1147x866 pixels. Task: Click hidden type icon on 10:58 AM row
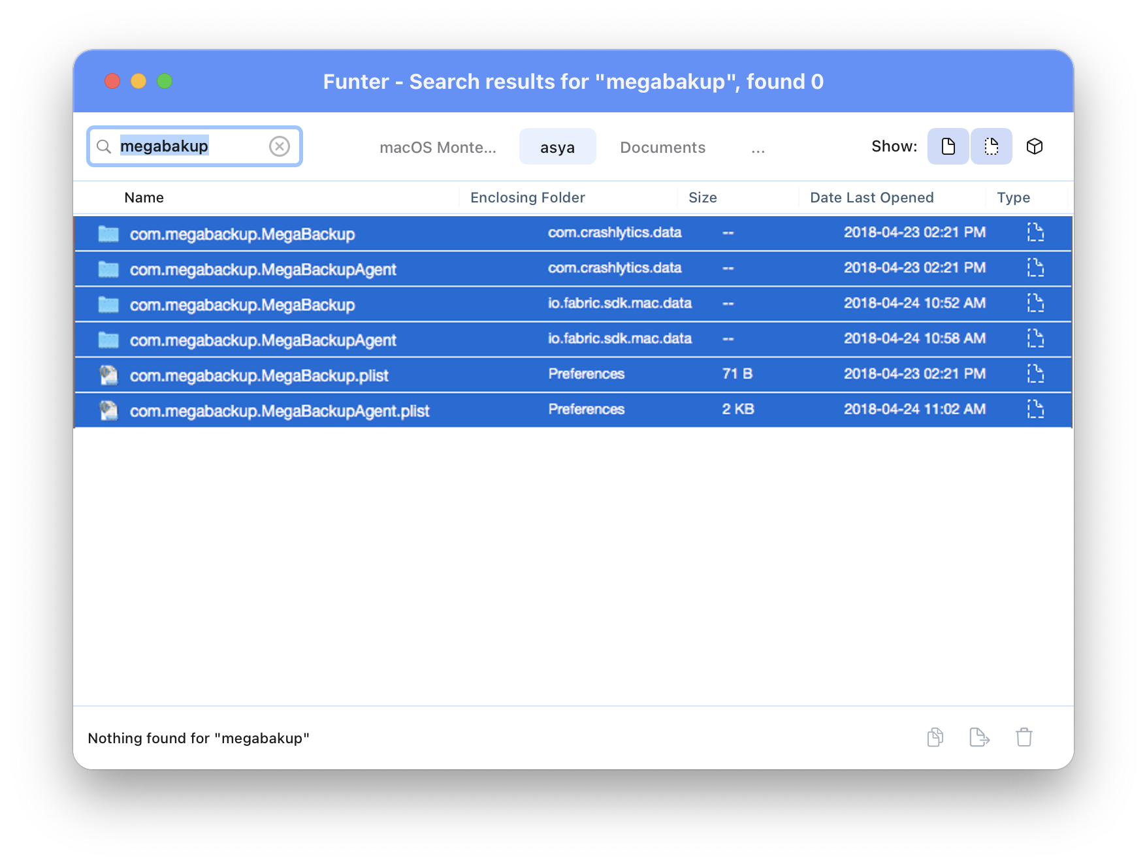click(1035, 338)
